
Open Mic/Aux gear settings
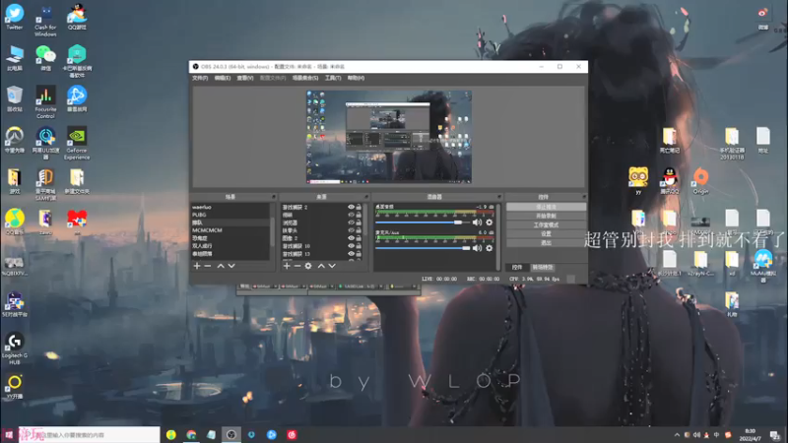(489, 248)
